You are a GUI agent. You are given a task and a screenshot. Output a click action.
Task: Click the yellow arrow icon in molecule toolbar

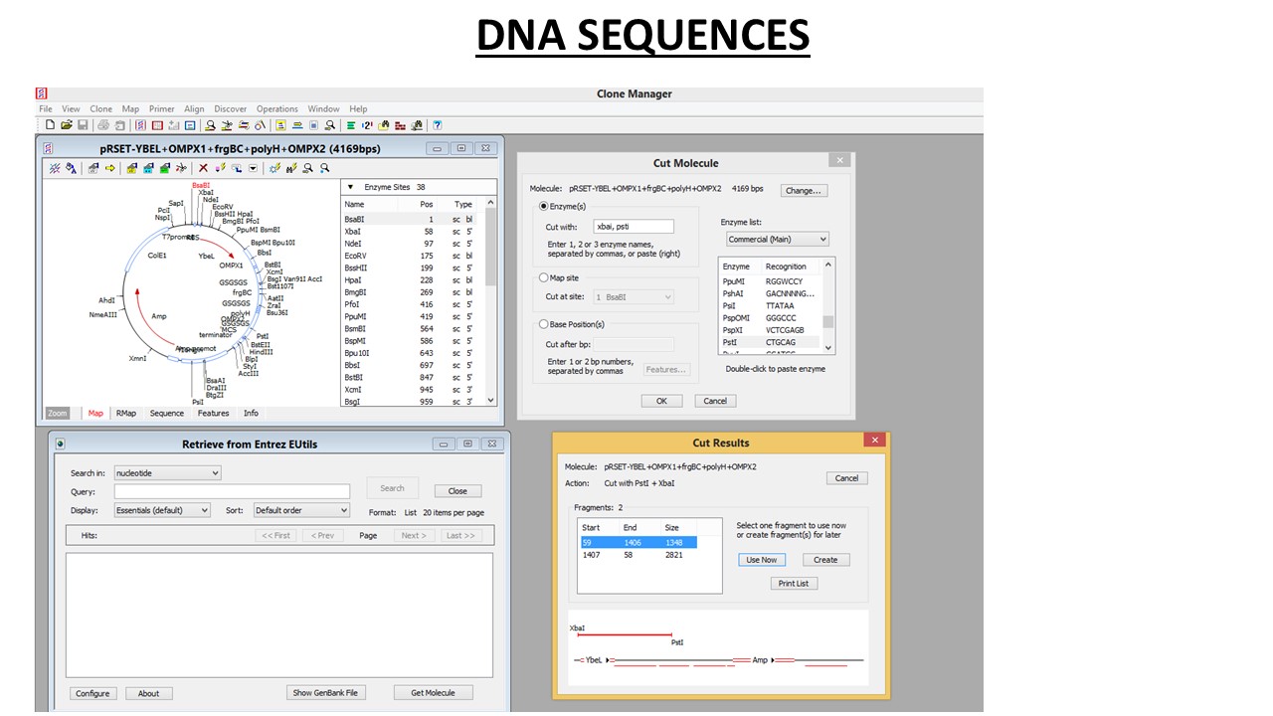point(109,168)
